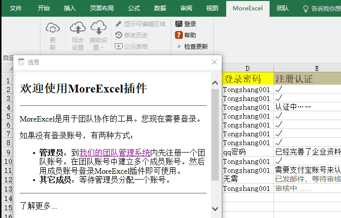Open the 团队 ribbon tab
This screenshot has width=341, height=218.
coord(282,8)
